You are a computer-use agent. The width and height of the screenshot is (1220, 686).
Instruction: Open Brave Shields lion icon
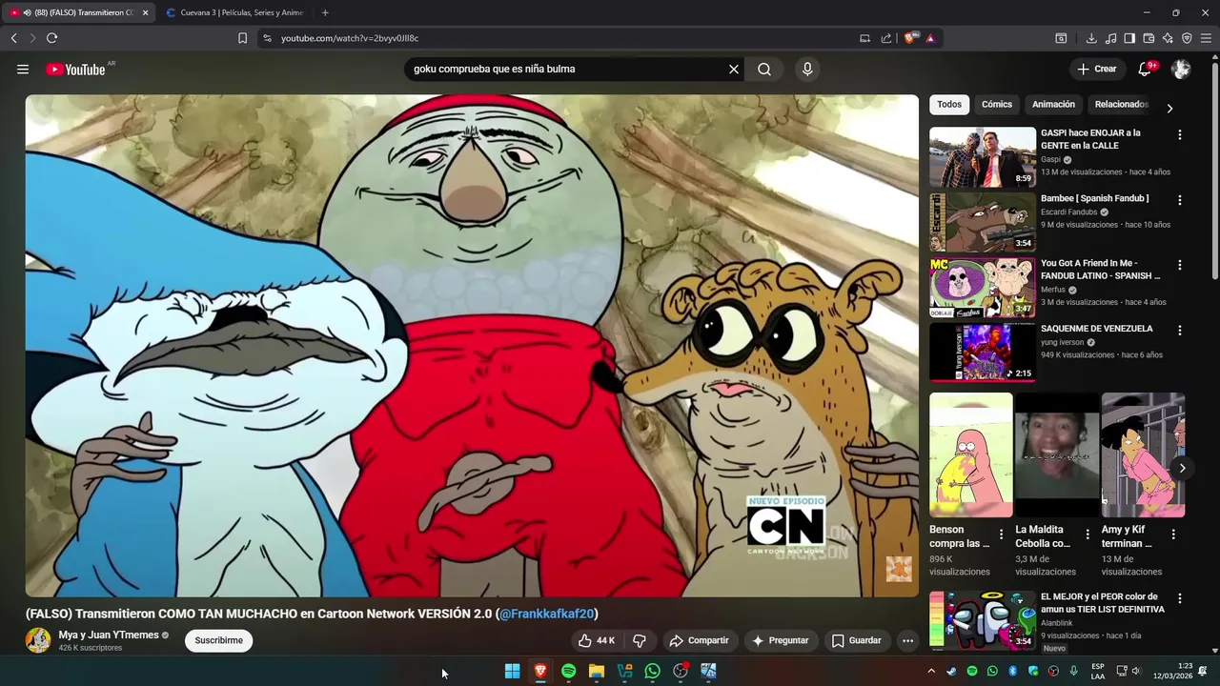point(909,38)
